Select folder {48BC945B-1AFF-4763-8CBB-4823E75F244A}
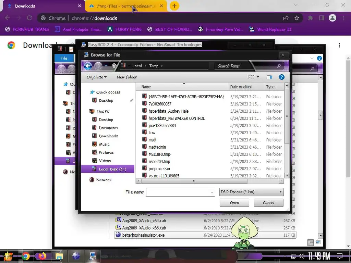351x263 pixels. pos(186,97)
